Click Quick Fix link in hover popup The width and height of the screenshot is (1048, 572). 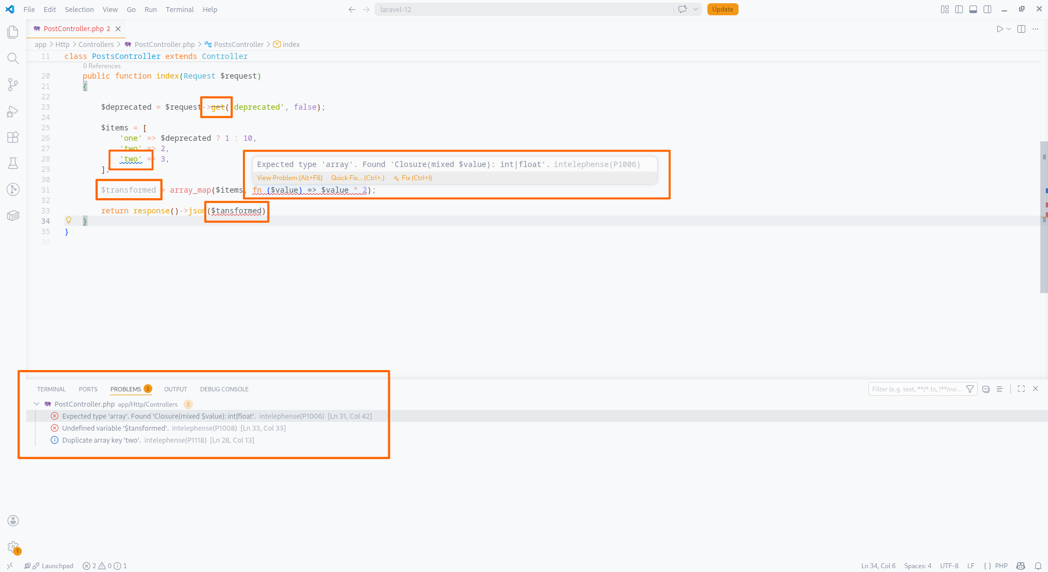358,178
